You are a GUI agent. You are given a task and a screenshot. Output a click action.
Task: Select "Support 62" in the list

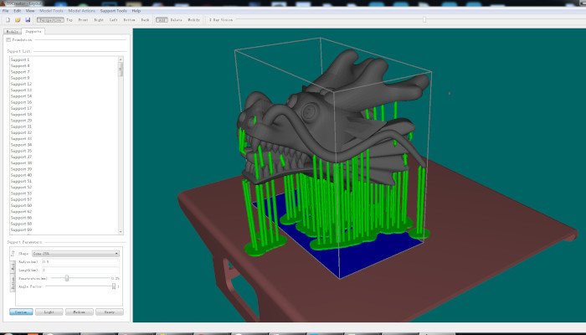point(21,212)
